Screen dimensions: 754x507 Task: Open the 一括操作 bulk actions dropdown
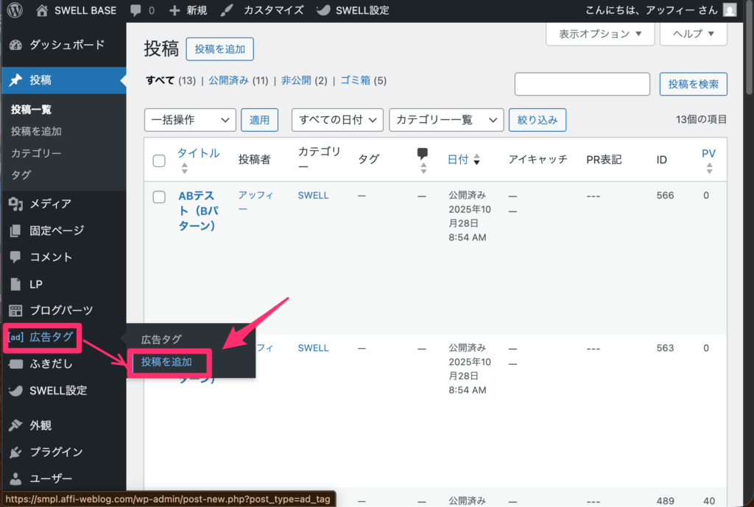(x=190, y=119)
